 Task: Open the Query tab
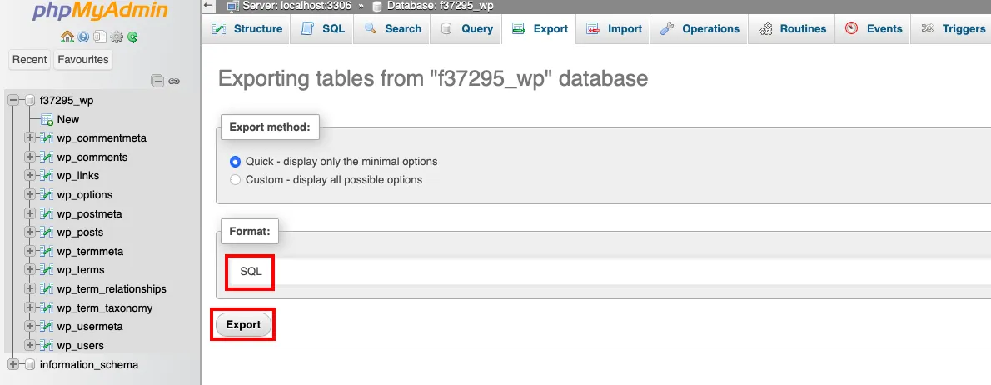click(x=466, y=29)
